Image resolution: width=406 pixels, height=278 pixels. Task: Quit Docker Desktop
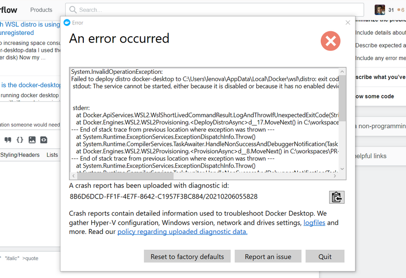[325, 256]
